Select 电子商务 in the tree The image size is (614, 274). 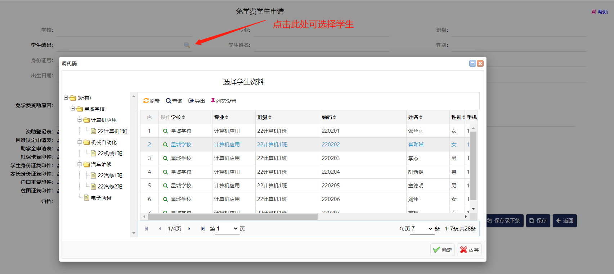pyautogui.click(x=101, y=198)
